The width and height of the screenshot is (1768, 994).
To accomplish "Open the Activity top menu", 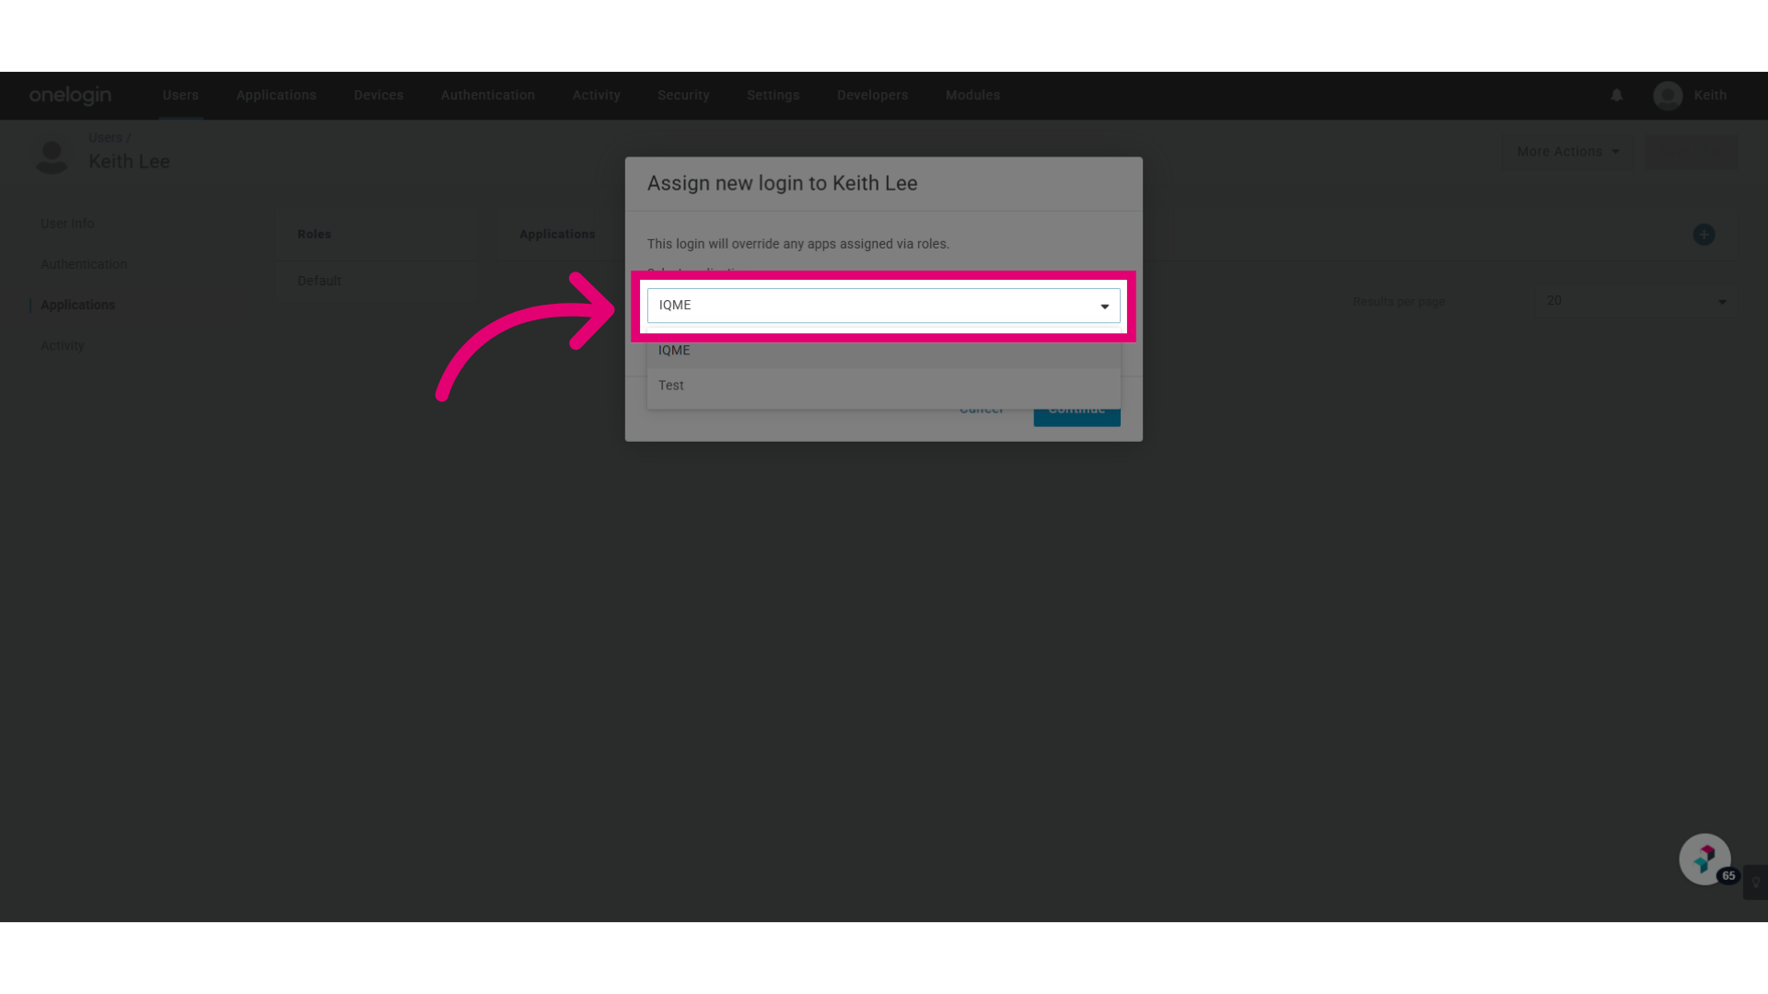I will (596, 95).
